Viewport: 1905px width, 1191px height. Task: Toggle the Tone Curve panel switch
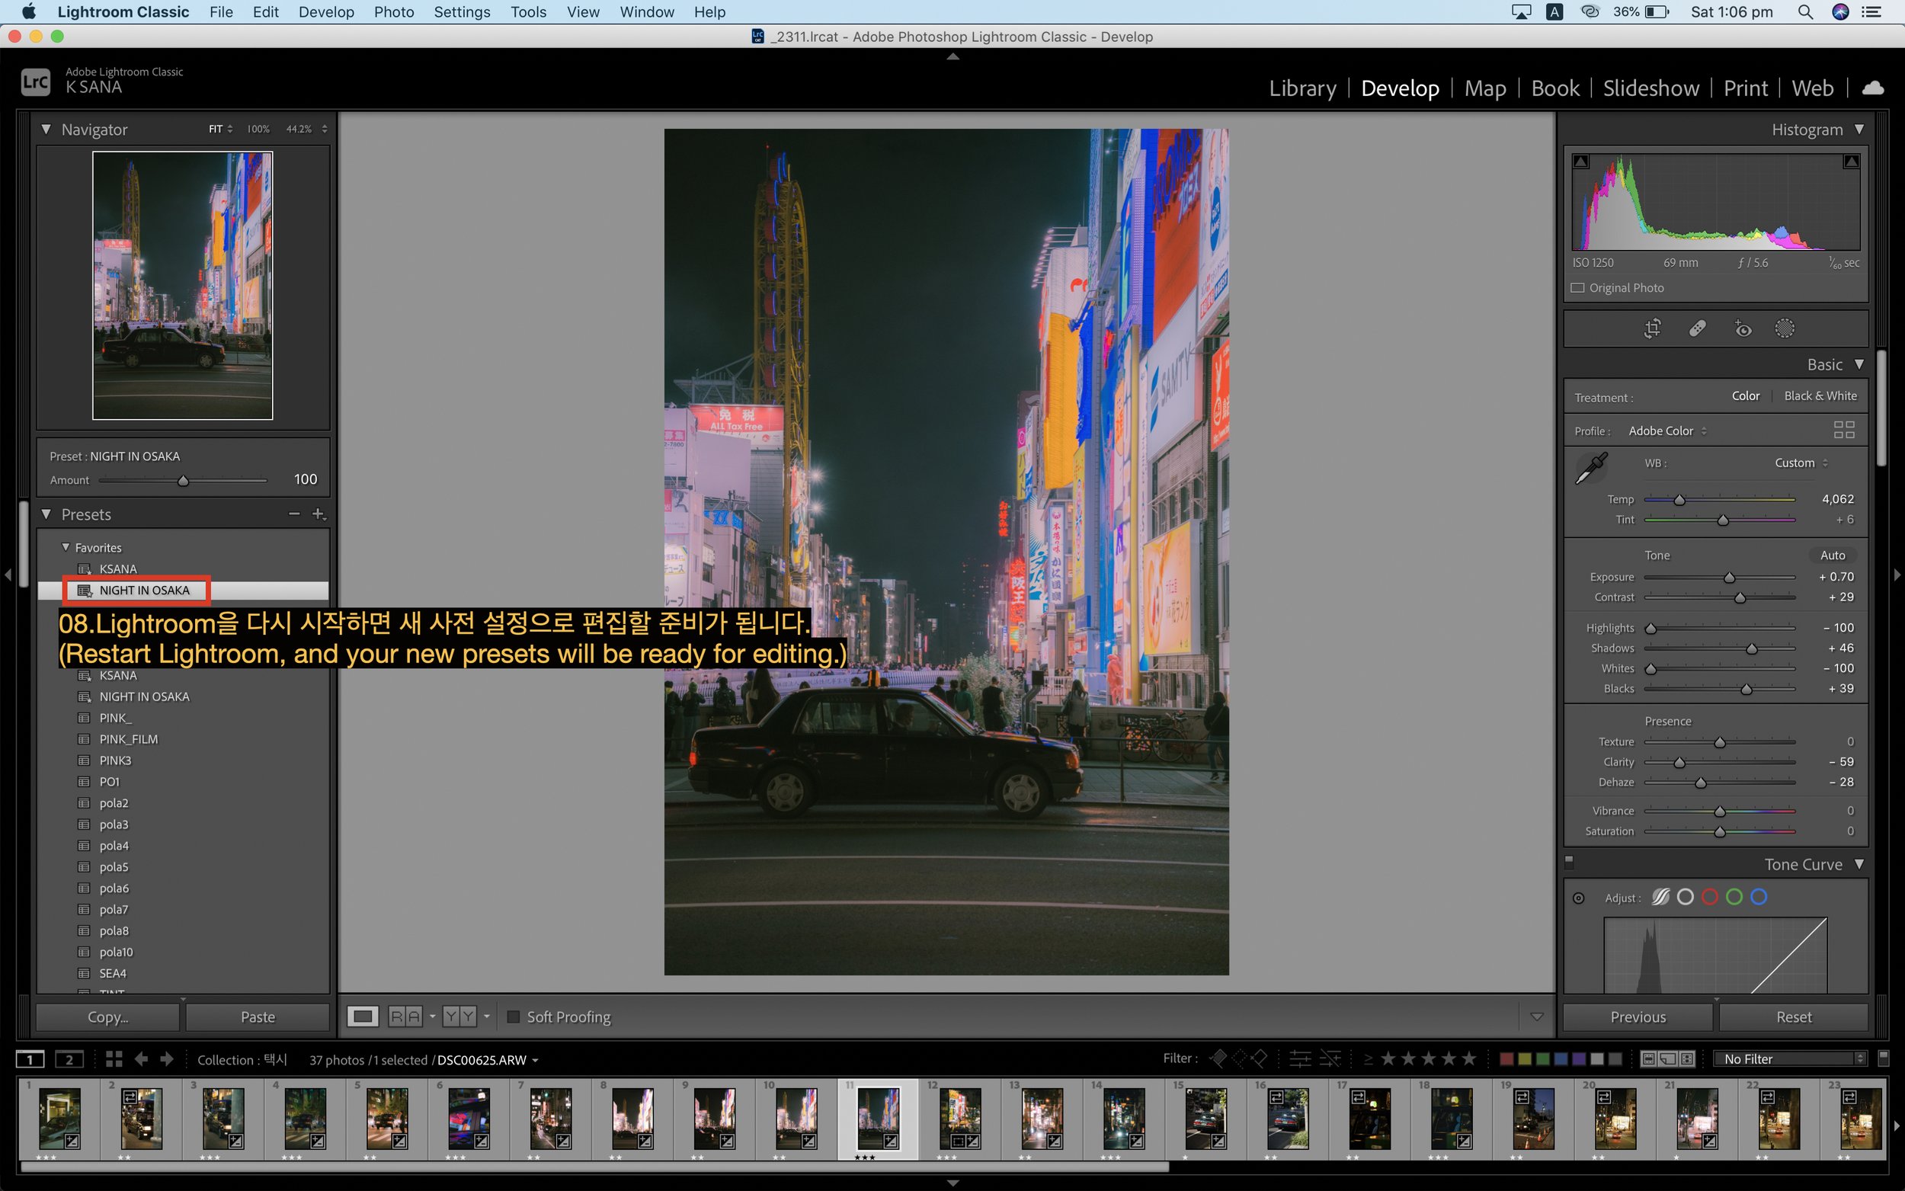pyautogui.click(x=1569, y=863)
